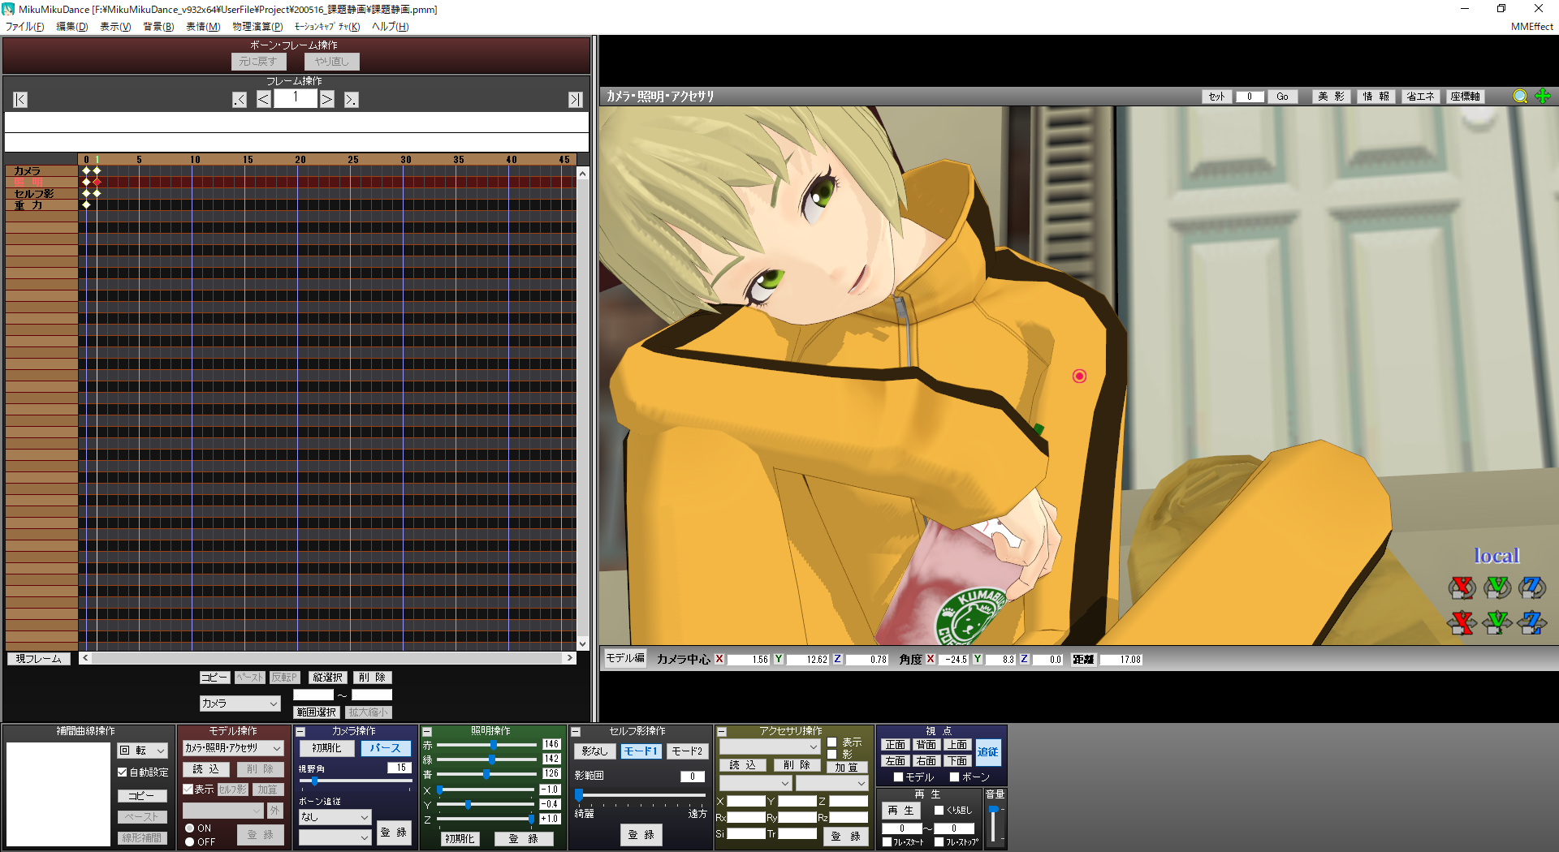The width and height of the screenshot is (1559, 852).
Task: Click the lower blue Z axis move icon
Action: tap(1531, 623)
